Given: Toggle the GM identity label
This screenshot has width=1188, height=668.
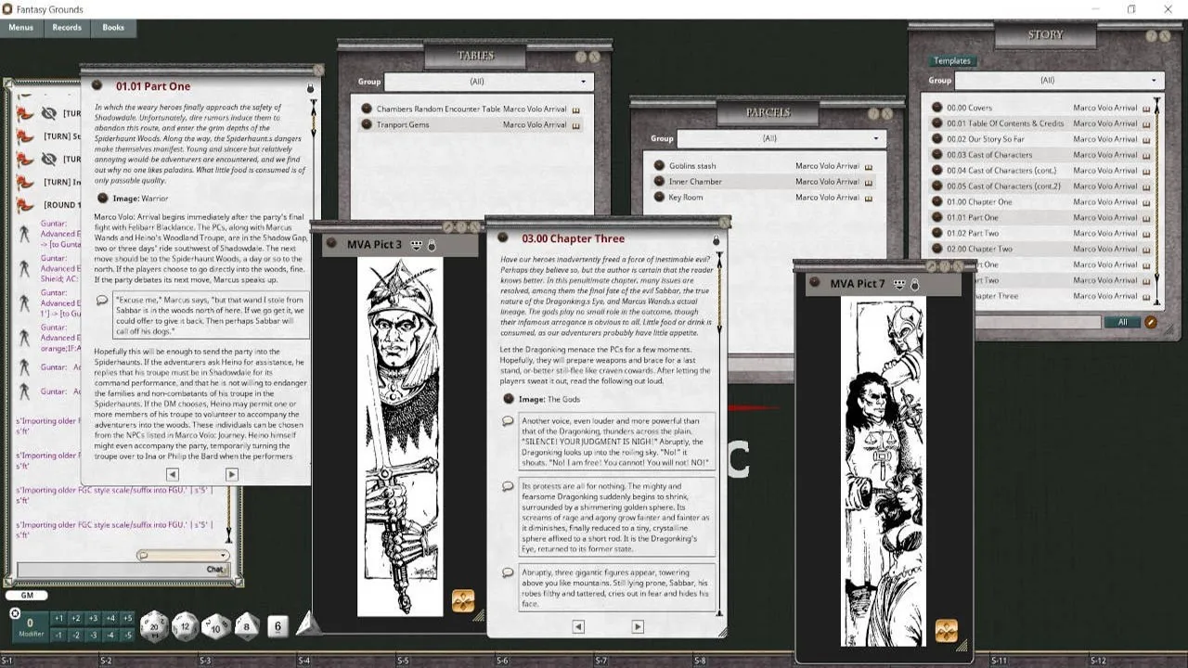Looking at the screenshot, I should (26, 596).
